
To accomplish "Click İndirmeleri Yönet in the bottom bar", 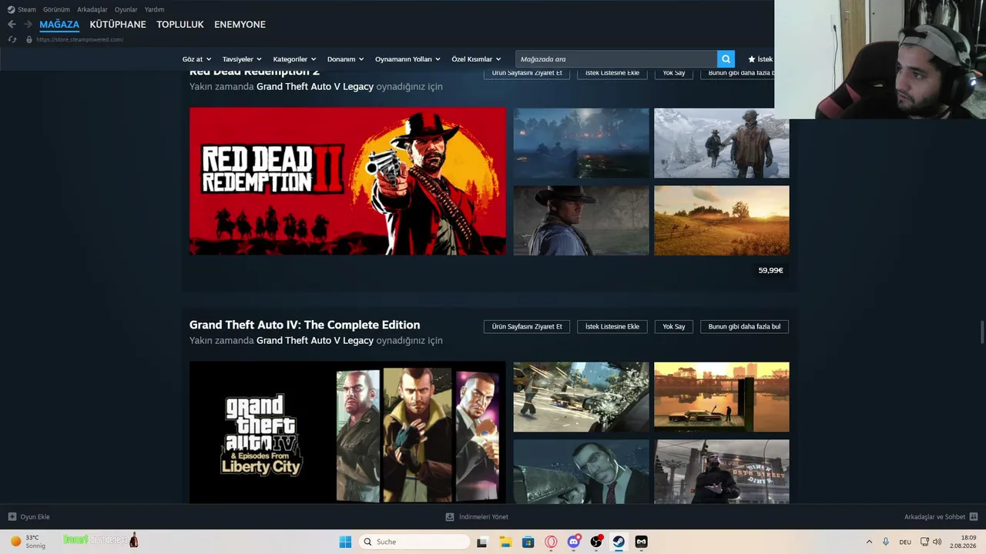I will (484, 517).
